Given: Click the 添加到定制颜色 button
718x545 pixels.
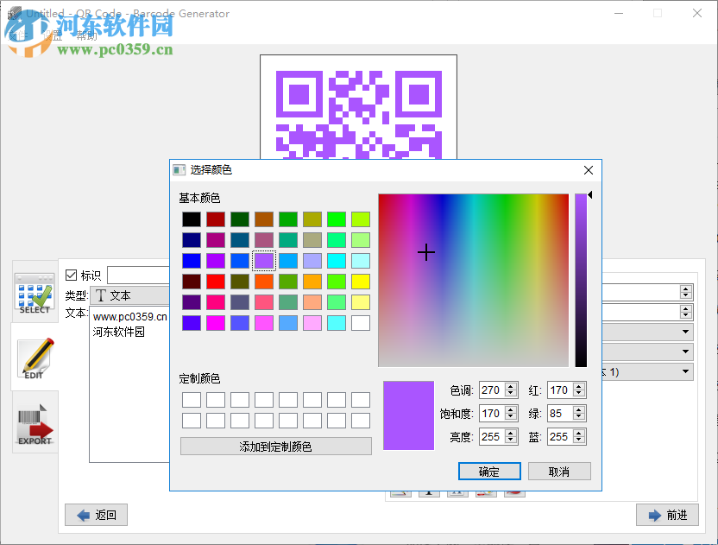Looking at the screenshot, I should 275,446.
